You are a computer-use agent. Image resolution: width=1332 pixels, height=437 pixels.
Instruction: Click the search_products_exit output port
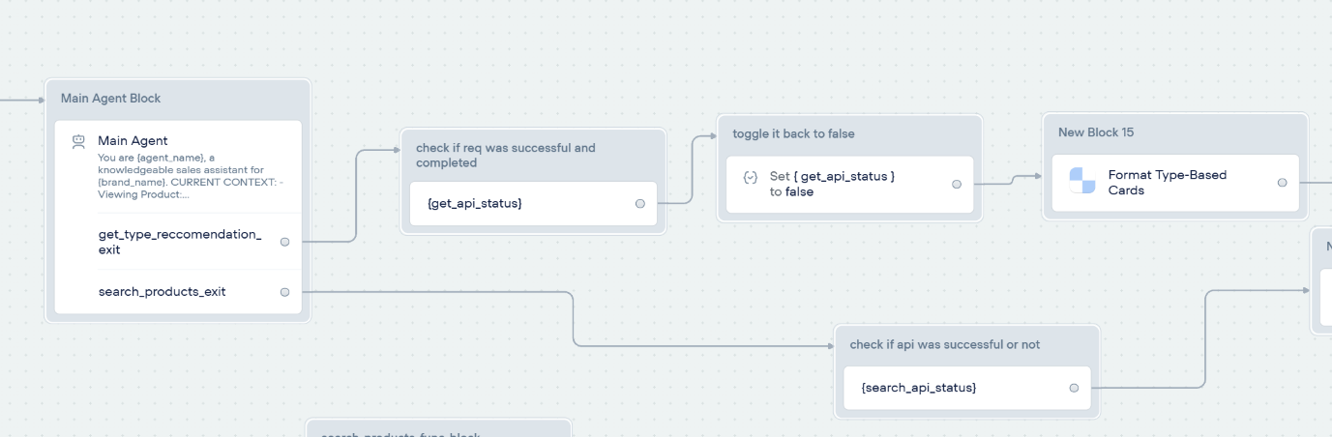pos(284,292)
